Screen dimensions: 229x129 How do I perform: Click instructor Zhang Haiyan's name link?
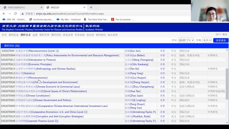[x=137, y=82]
